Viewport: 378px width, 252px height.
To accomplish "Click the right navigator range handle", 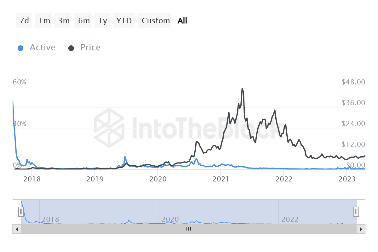I will click(x=356, y=211).
